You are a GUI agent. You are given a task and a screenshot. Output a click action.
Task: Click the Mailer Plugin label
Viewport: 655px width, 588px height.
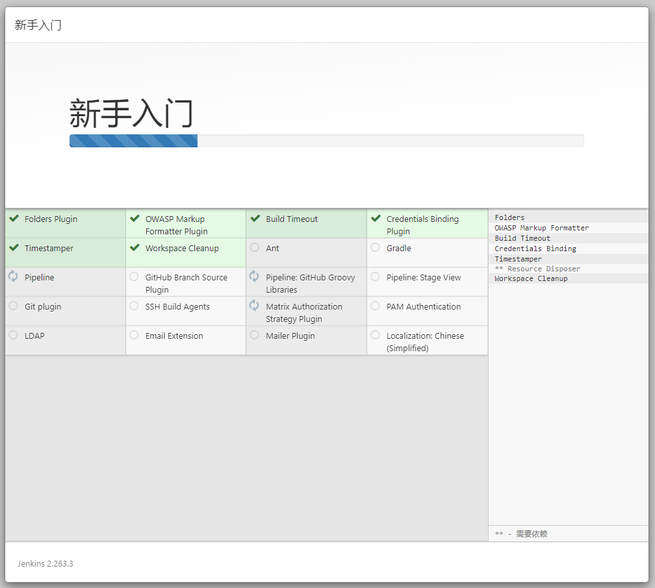[290, 336]
